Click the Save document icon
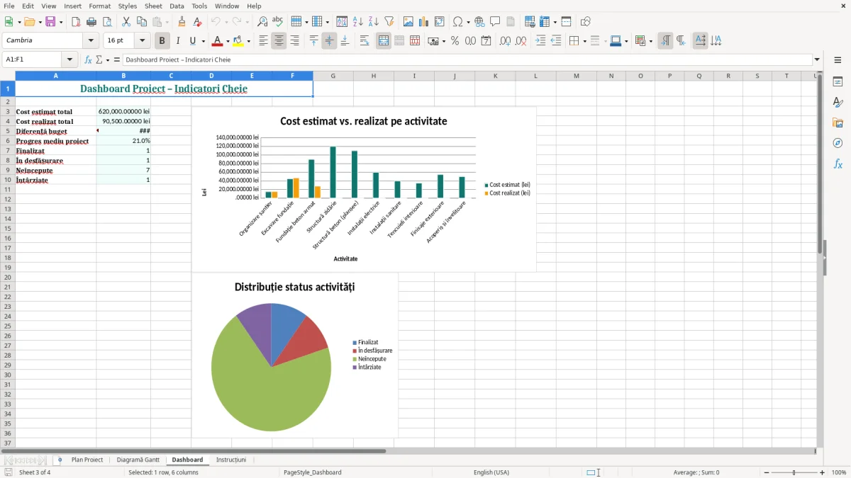The image size is (851, 478). click(50, 22)
